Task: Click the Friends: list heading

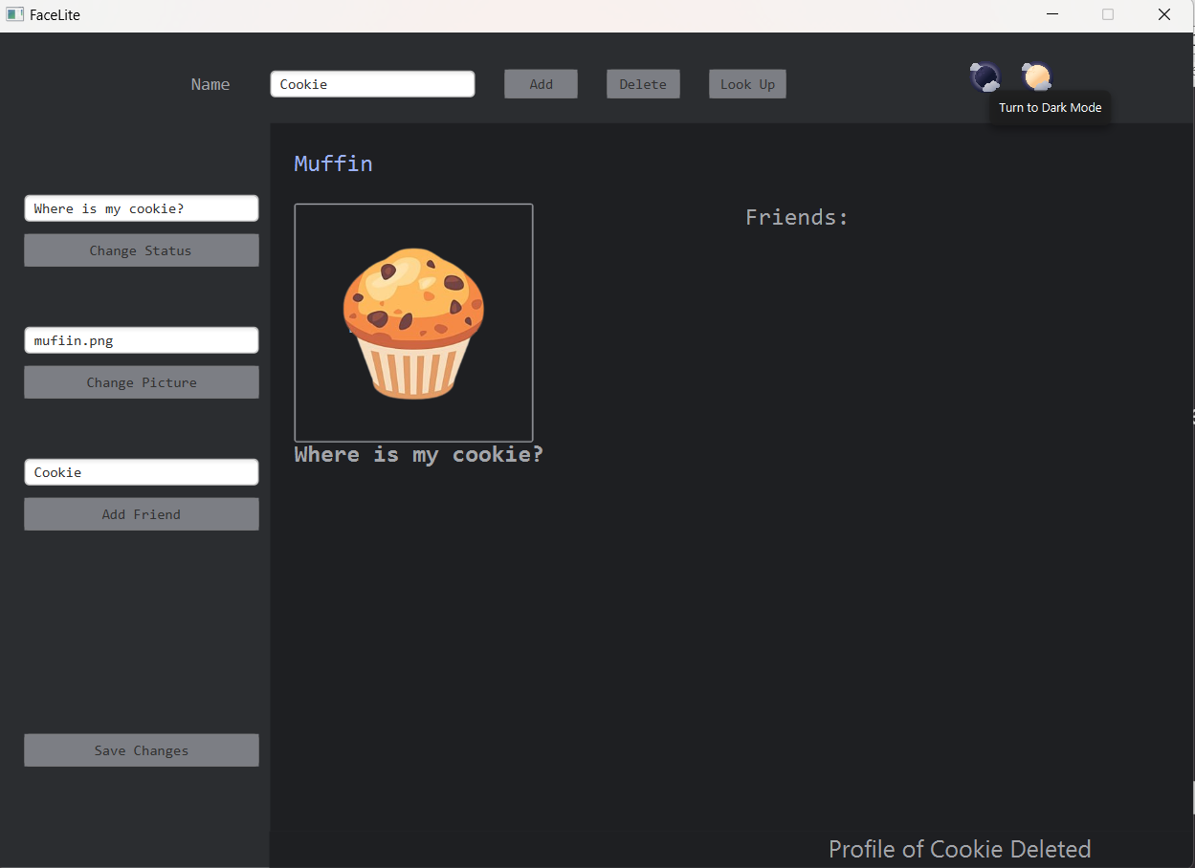Action: click(x=797, y=217)
